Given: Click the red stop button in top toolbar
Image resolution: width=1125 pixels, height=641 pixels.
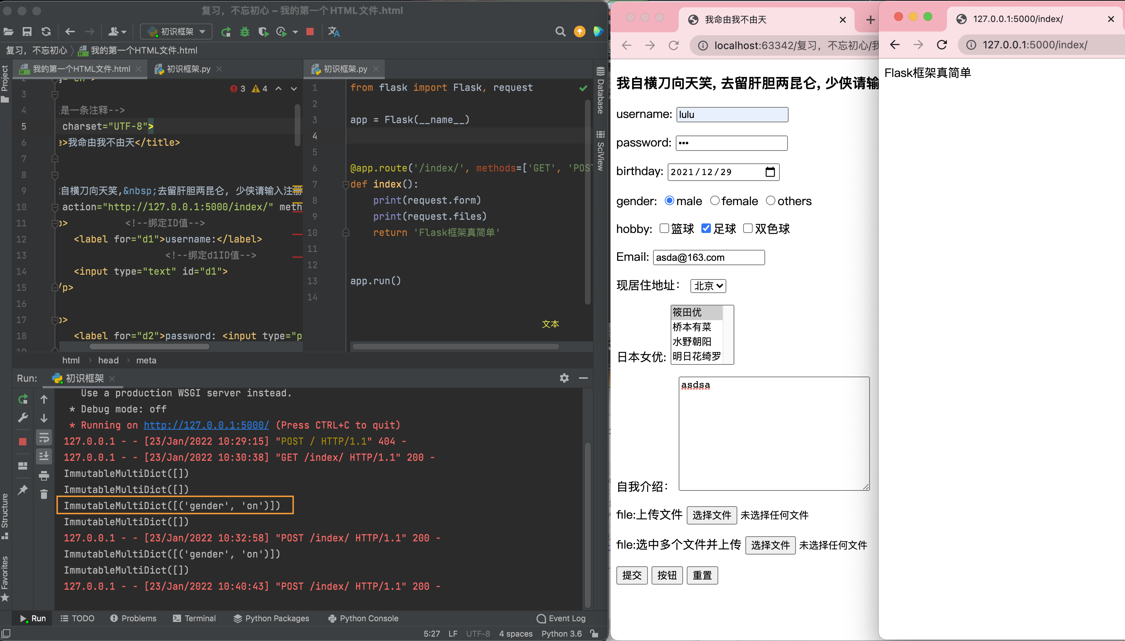Looking at the screenshot, I should coord(310,32).
